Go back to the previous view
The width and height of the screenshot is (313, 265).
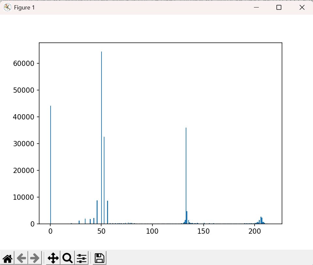click(x=21, y=258)
